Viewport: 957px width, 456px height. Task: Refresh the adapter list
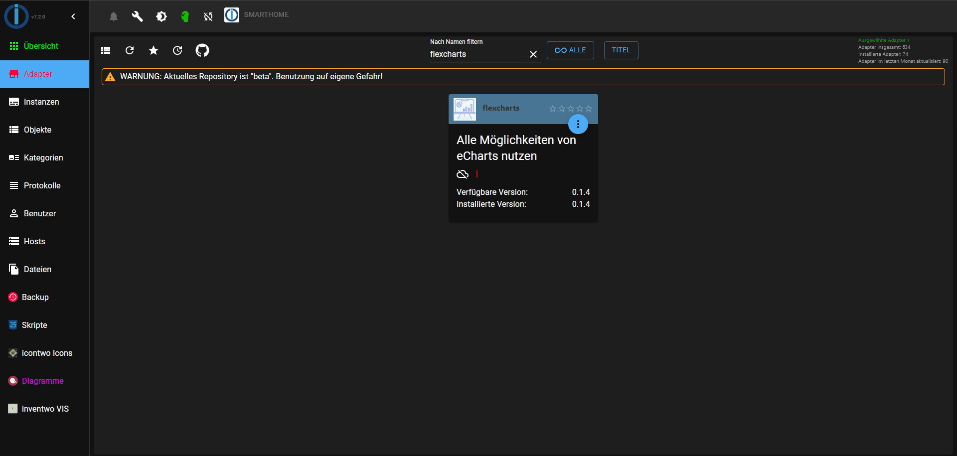(x=130, y=50)
